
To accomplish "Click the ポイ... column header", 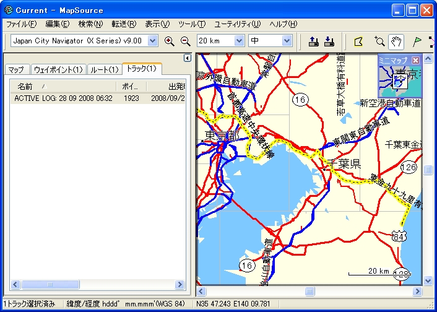I will (131, 87).
